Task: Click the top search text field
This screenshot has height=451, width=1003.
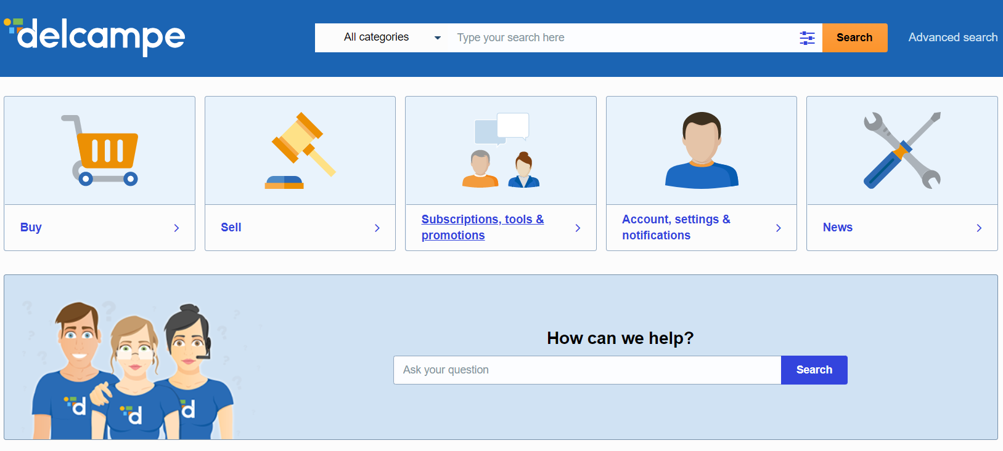Action: [x=621, y=38]
